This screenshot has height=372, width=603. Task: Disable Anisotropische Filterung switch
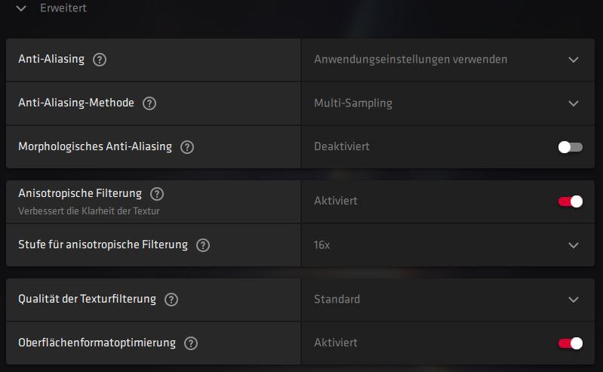[x=571, y=201]
